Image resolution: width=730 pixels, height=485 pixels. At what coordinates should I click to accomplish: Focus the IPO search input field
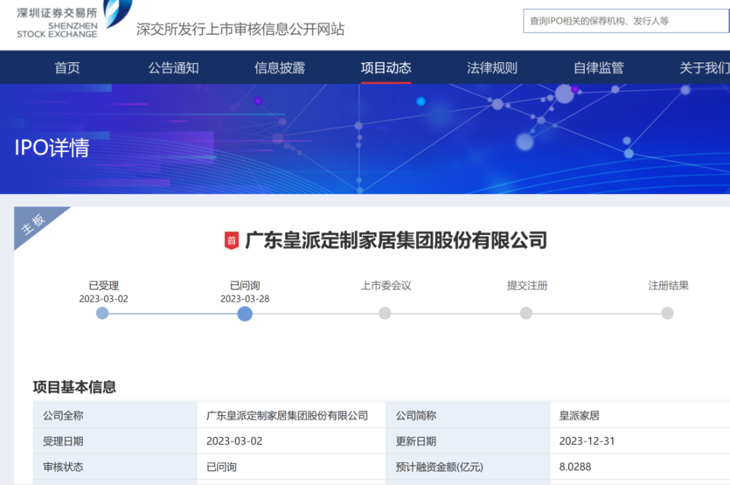click(x=626, y=21)
